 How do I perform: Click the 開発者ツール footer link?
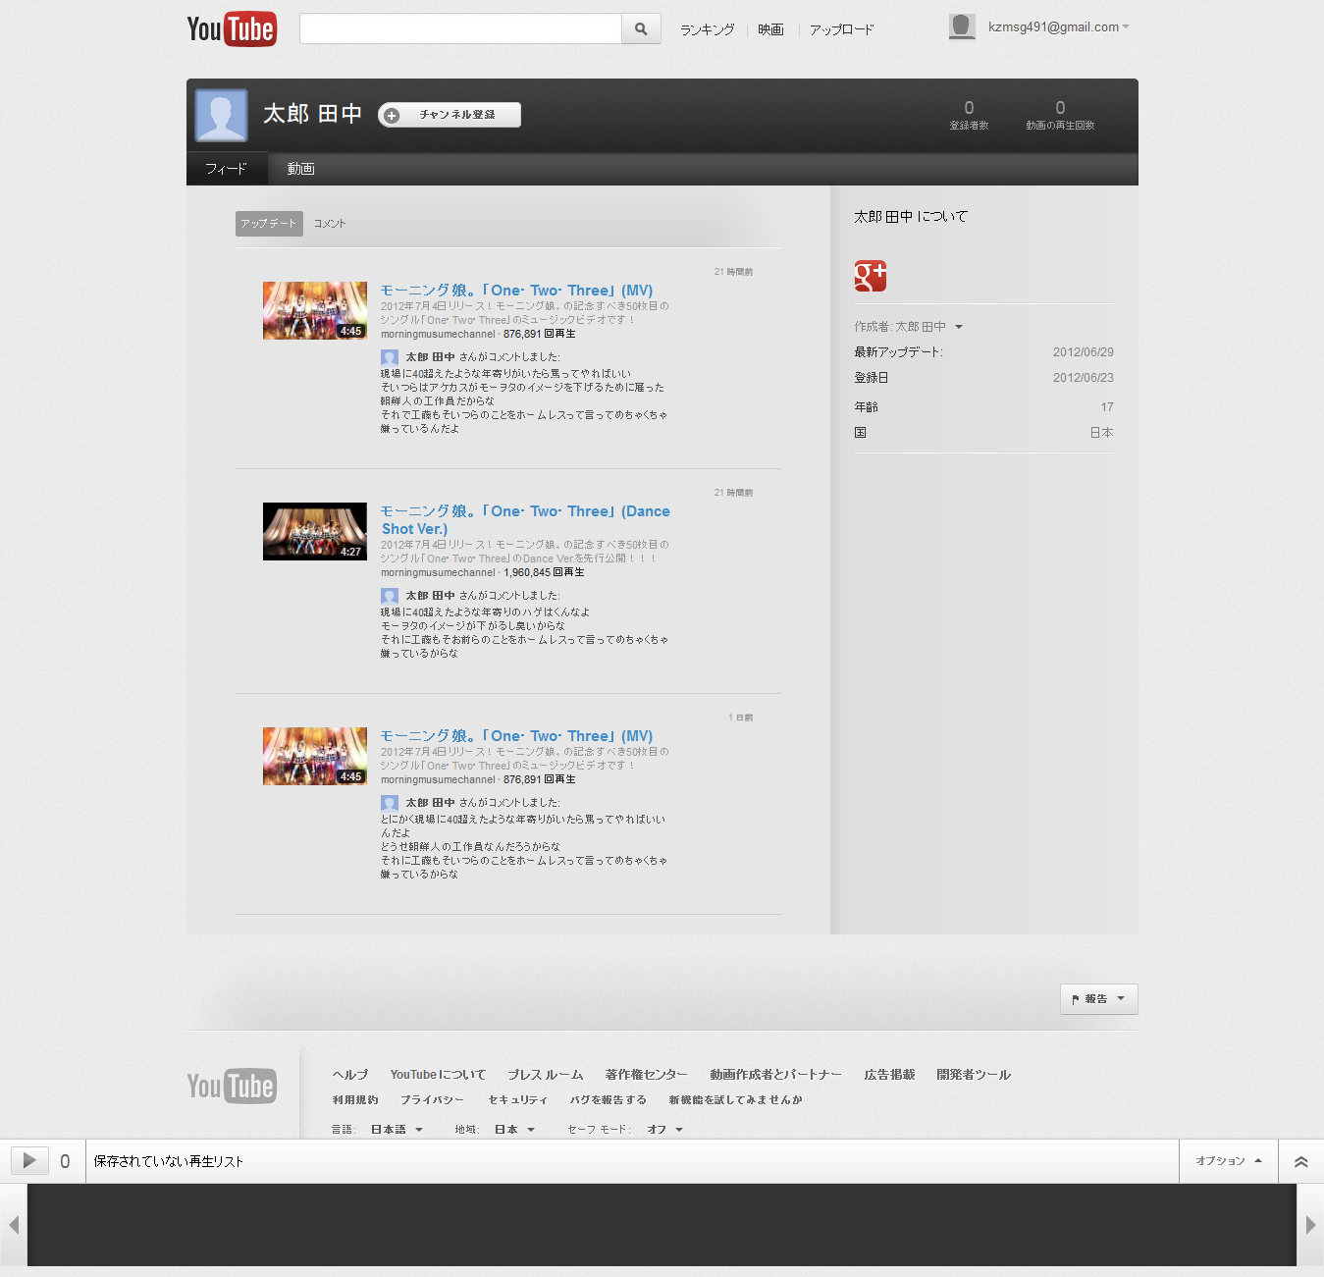[x=974, y=1075]
